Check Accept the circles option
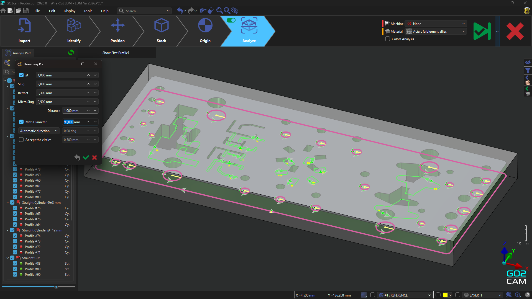 point(21,140)
